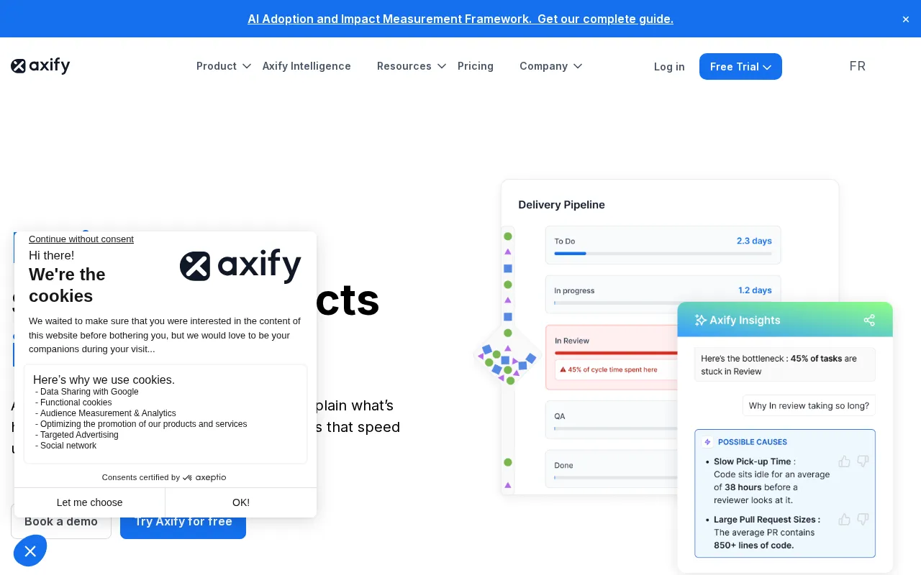Click the In Review red progress bar
Image resolution: width=921 pixels, height=575 pixels.
click(616, 353)
